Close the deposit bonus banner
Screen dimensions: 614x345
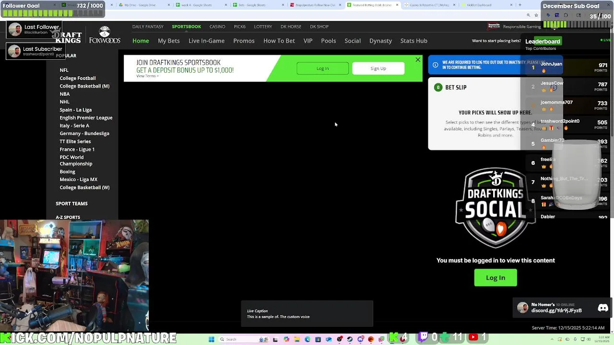click(418, 60)
